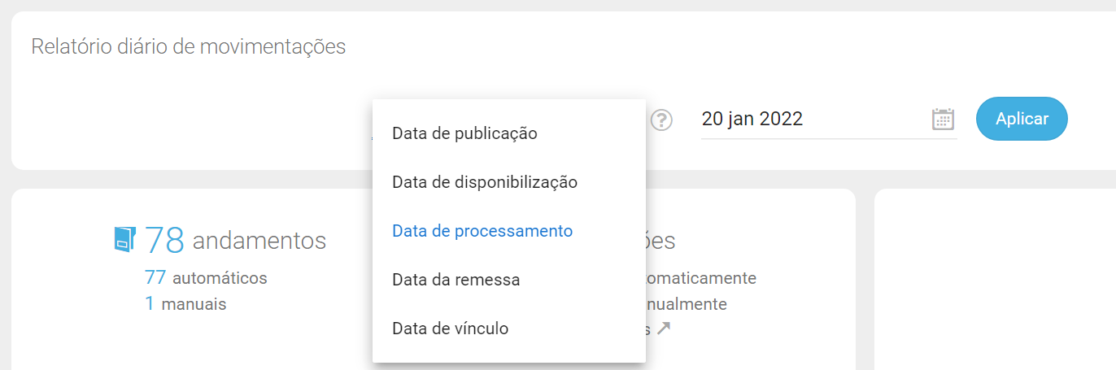This screenshot has height=370, width=1116.
Task: Click the andamentos book icon
Action: (123, 239)
